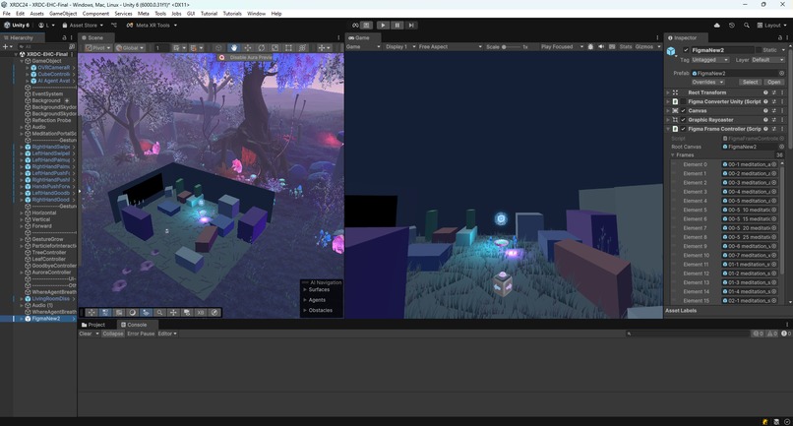Open Meta XR Tools button
This screenshot has width=793, height=426.
click(x=152, y=25)
